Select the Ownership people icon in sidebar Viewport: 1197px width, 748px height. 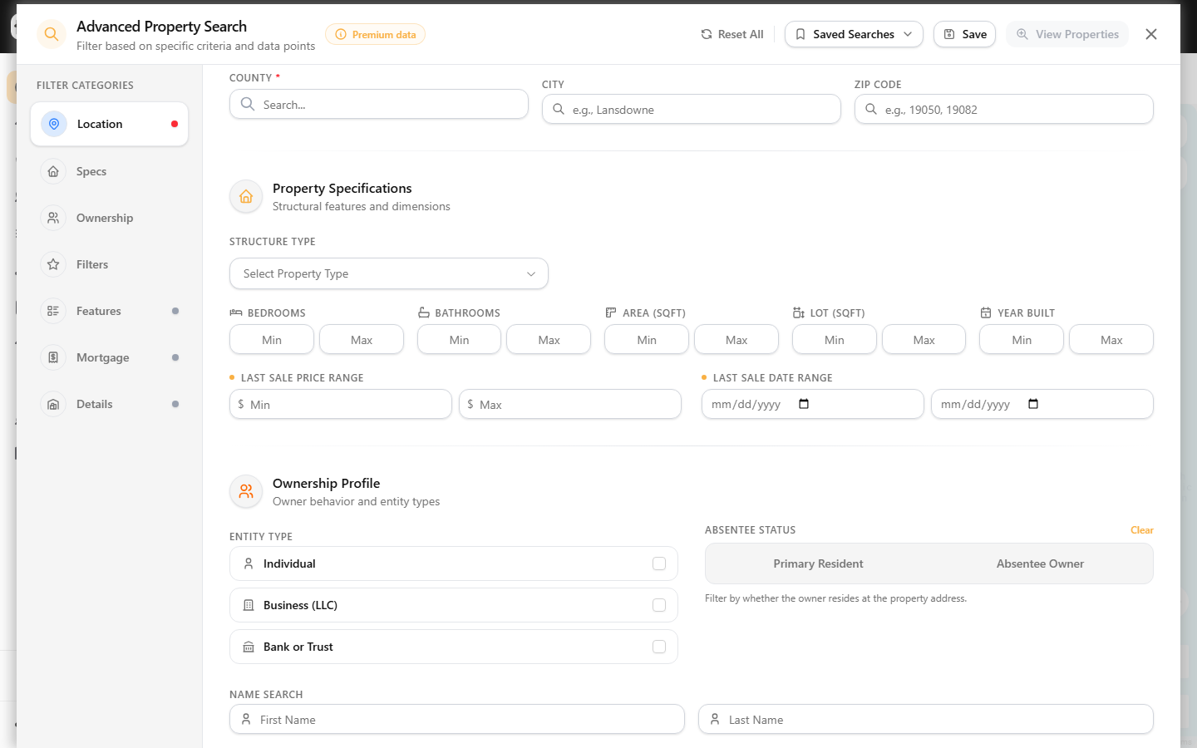pos(53,218)
